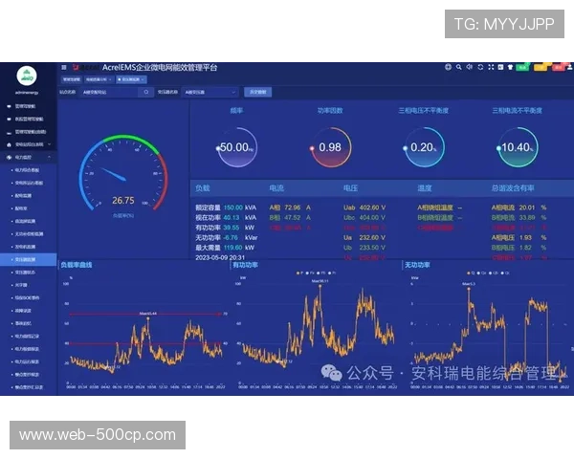Click the magnifier inside station name field

coord(146,93)
